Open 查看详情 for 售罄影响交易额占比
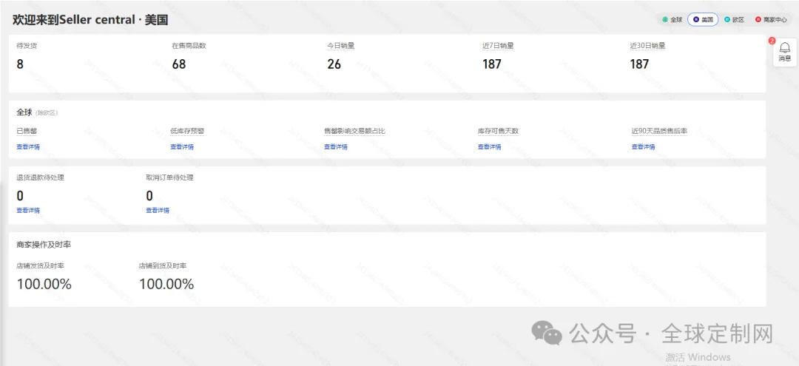Screen dimensions: 799x366 point(336,146)
